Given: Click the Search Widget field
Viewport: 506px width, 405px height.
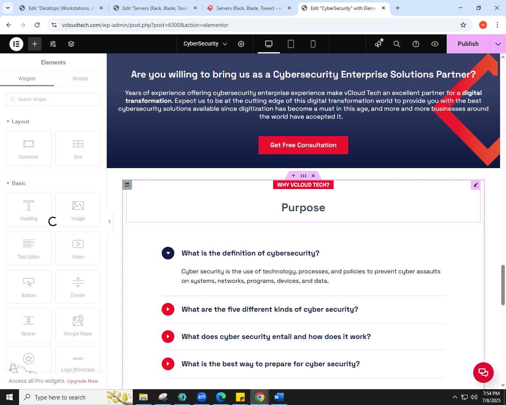Looking at the screenshot, I should pyautogui.click(x=53, y=99).
